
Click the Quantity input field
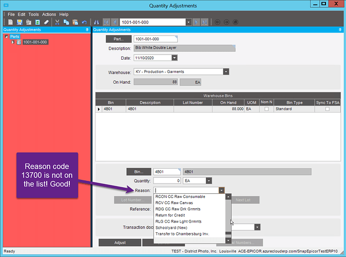point(167,181)
